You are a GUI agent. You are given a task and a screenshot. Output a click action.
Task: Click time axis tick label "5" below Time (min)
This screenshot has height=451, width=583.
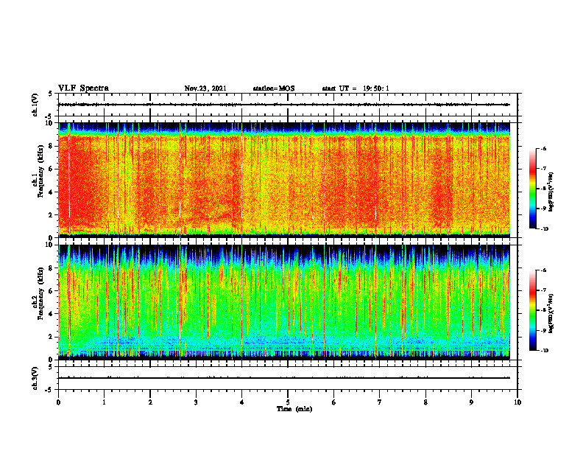[288, 402]
